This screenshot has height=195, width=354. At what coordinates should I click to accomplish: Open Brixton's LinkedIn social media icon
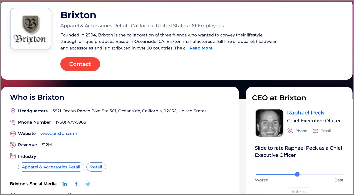tap(65, 184)
